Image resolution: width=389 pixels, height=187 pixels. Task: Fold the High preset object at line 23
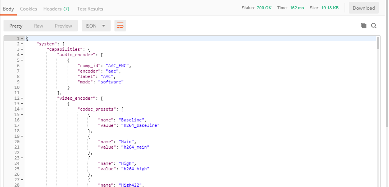(x=22, y=158)
